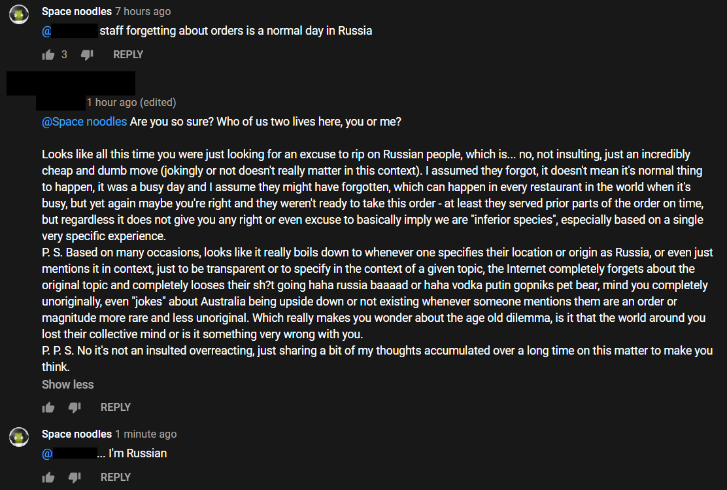Click the '@Space noodles' mention in the long comment
This screenshot has width=727, height=490.
click(84, 122)
